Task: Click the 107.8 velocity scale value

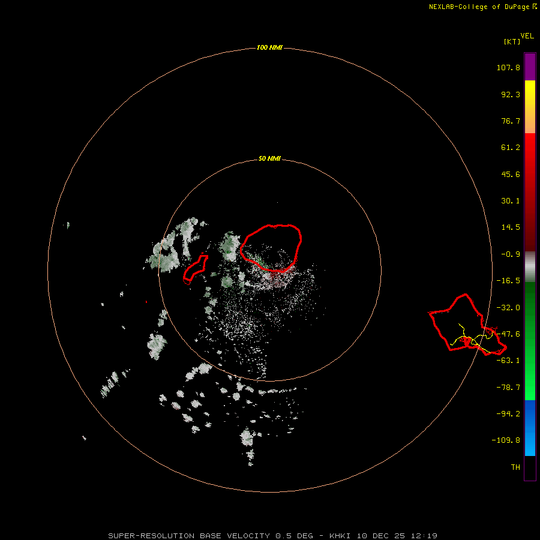Action: coord(508,67)
